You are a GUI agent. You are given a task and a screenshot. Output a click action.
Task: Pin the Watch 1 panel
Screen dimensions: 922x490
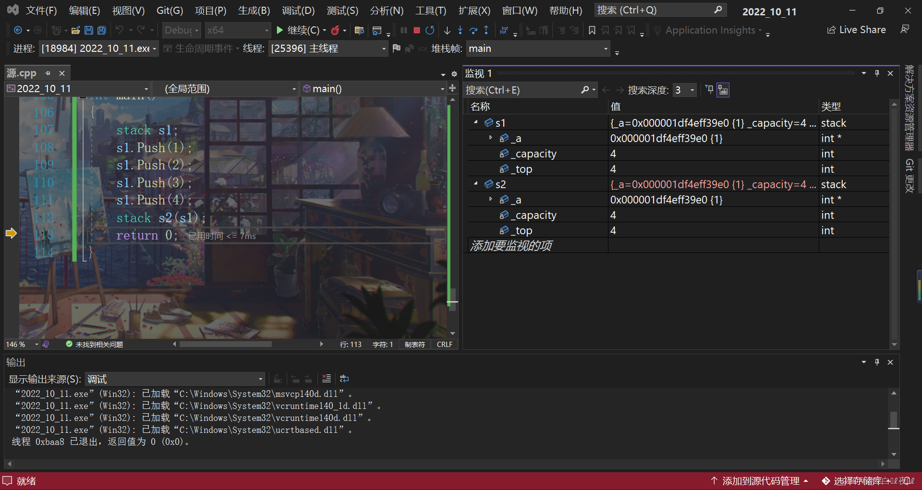pyautogui.click(x=877, y=73)
